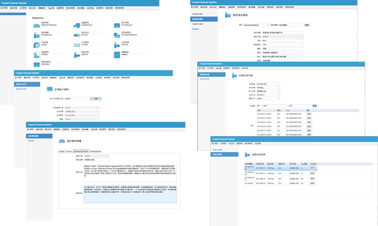Switch to the English language tab
The width and height of the screenshot is (378, 226).
click(62, 151)
